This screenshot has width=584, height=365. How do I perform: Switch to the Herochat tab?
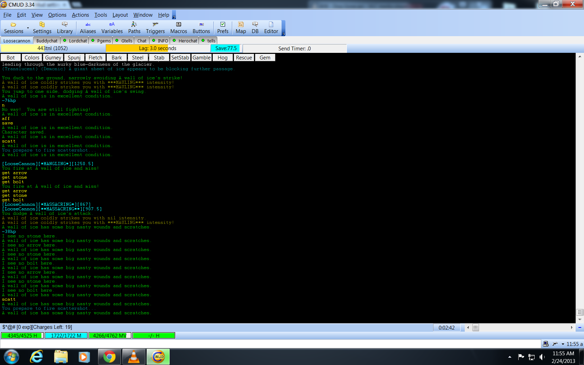coord(187,41)
